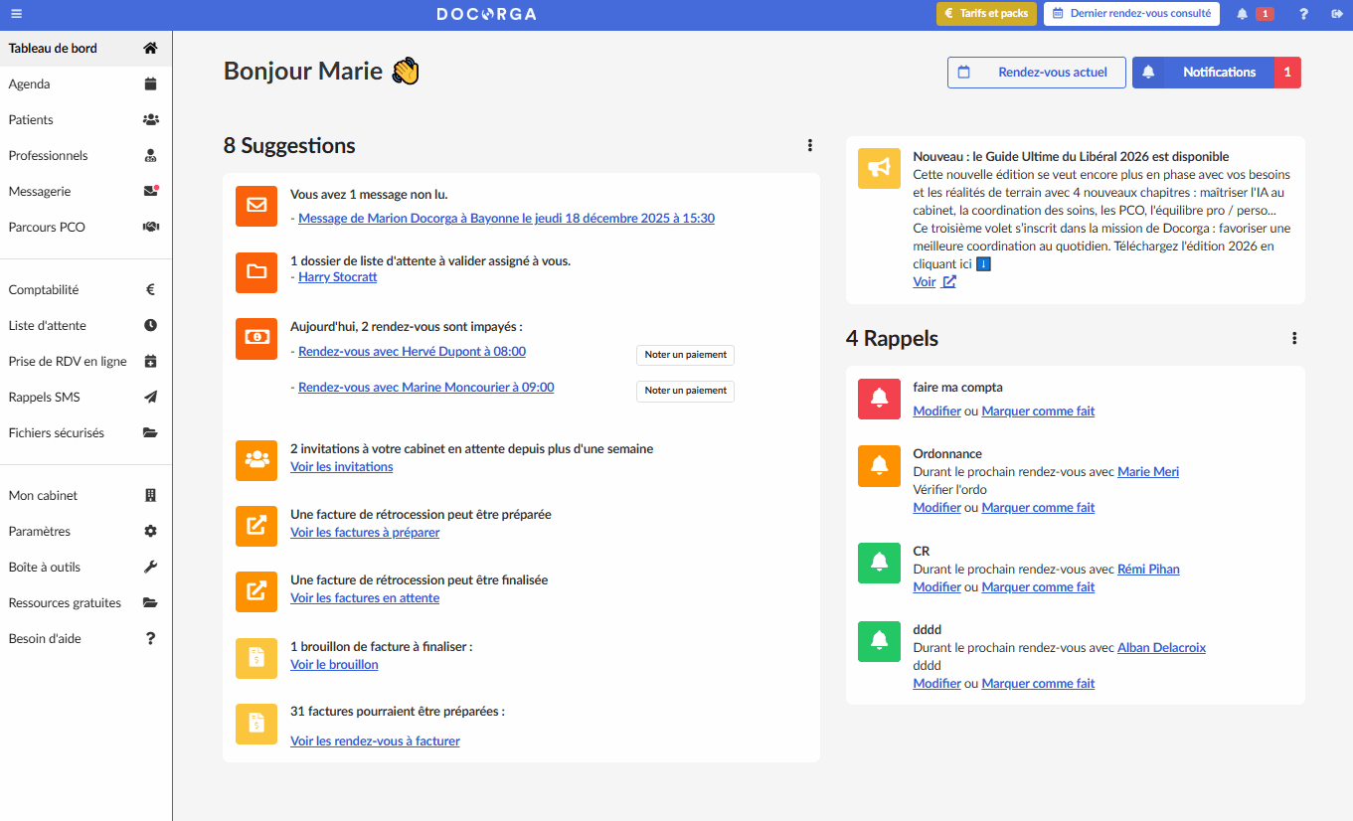
Task: Open Paramètres in the sidebar
Action: 40,532
